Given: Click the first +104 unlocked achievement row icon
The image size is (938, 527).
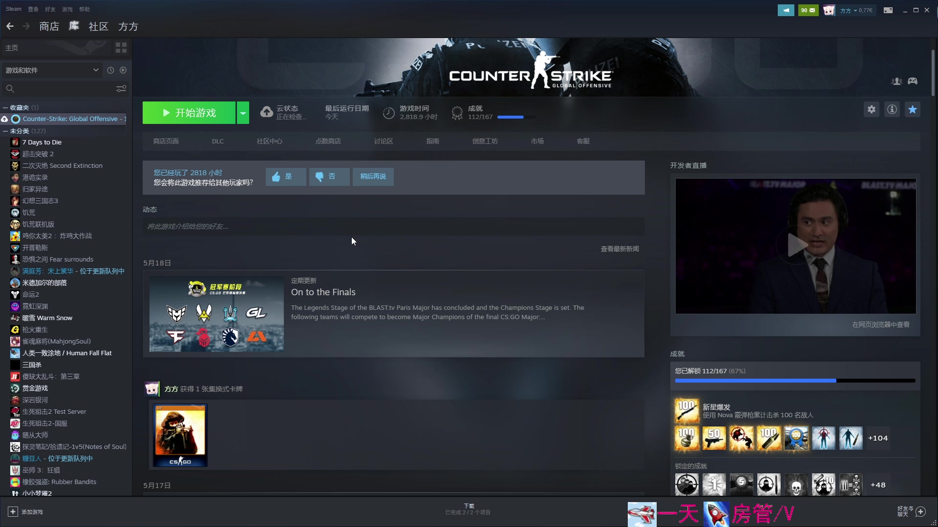Looking at the screenshot, I should pyautogui.click(x=687, y=438).
